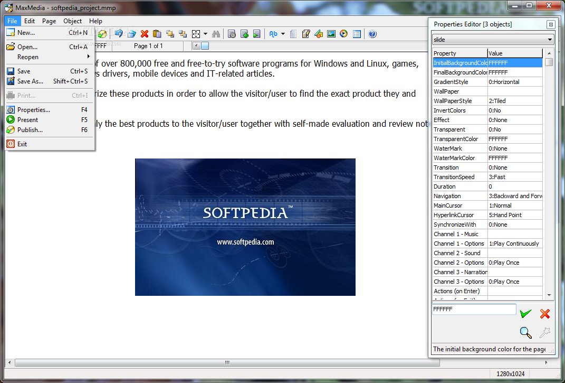Click the dashed-square selection tool icon

196,34
